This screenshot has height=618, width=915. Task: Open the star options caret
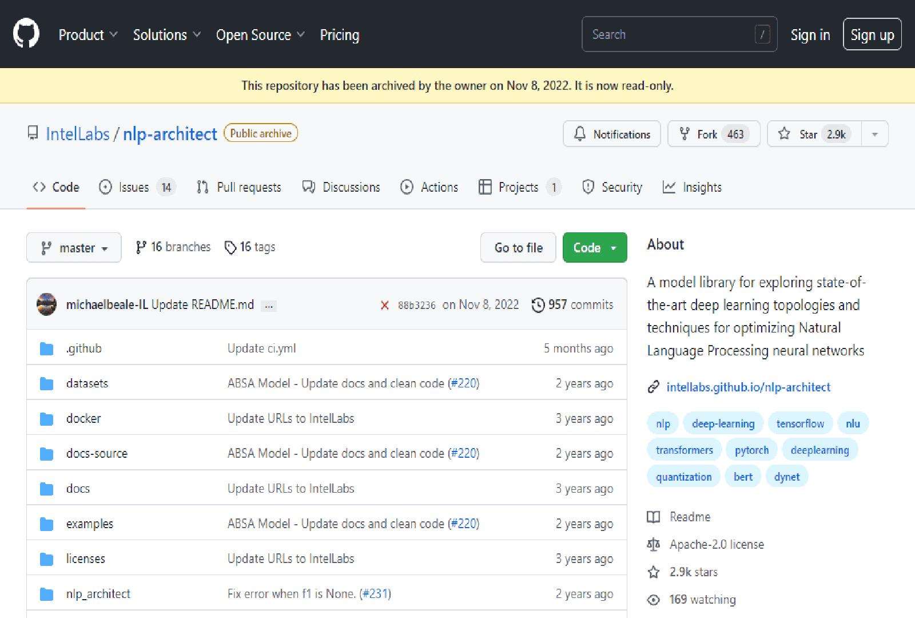[x=874, y=133]
